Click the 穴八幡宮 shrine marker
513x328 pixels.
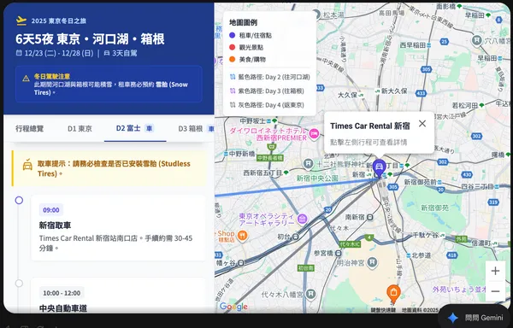[x=477, y=40]
